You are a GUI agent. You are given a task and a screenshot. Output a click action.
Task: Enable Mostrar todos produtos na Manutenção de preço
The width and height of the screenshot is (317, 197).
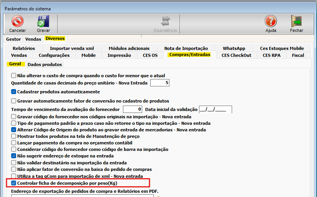(14, 136)
